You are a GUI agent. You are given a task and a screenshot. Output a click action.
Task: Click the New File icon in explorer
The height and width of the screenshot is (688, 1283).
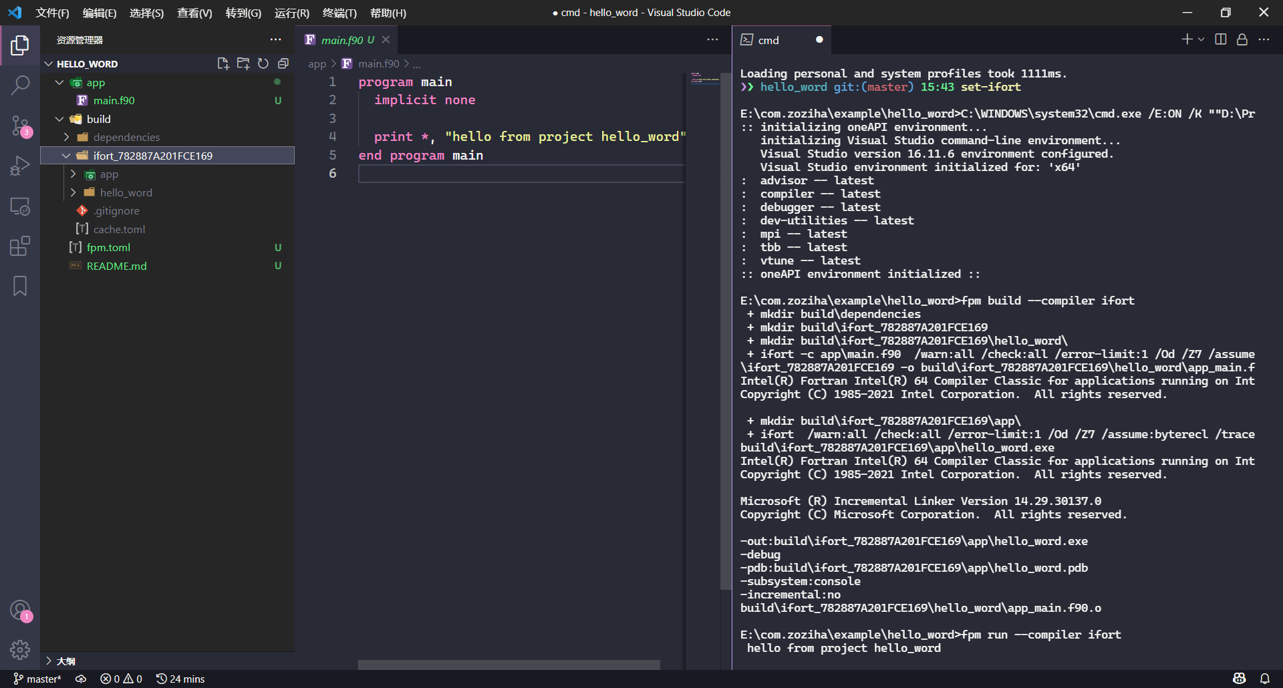tap(223, 63)
